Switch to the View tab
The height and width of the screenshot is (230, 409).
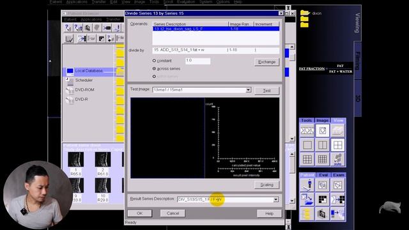pos(338,120)
